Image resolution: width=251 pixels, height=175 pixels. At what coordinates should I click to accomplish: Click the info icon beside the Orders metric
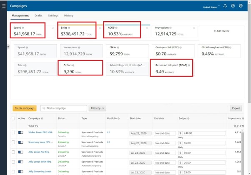coord(73,65)
